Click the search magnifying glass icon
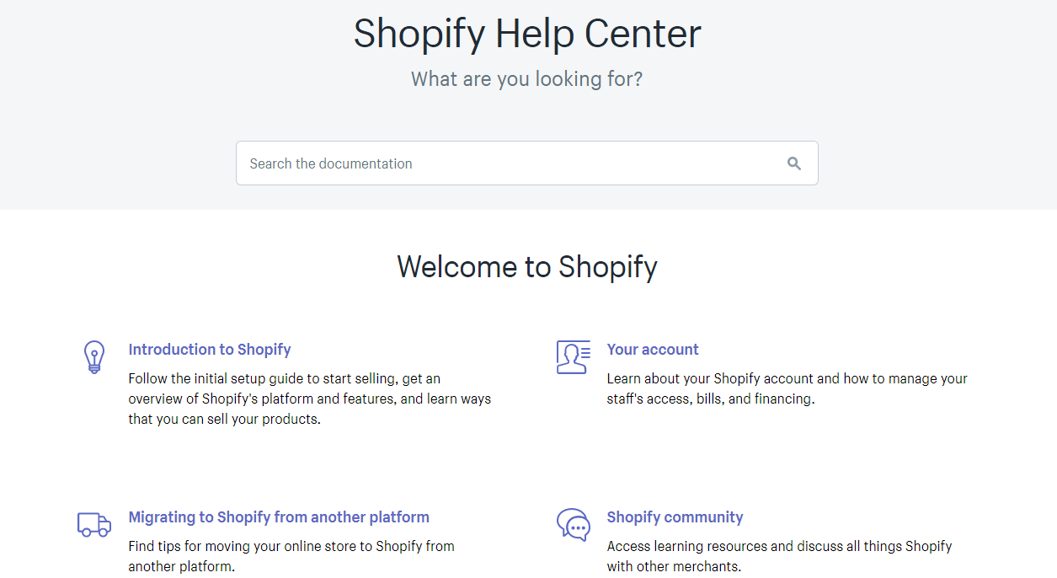1057x578 pixels. 793,163
